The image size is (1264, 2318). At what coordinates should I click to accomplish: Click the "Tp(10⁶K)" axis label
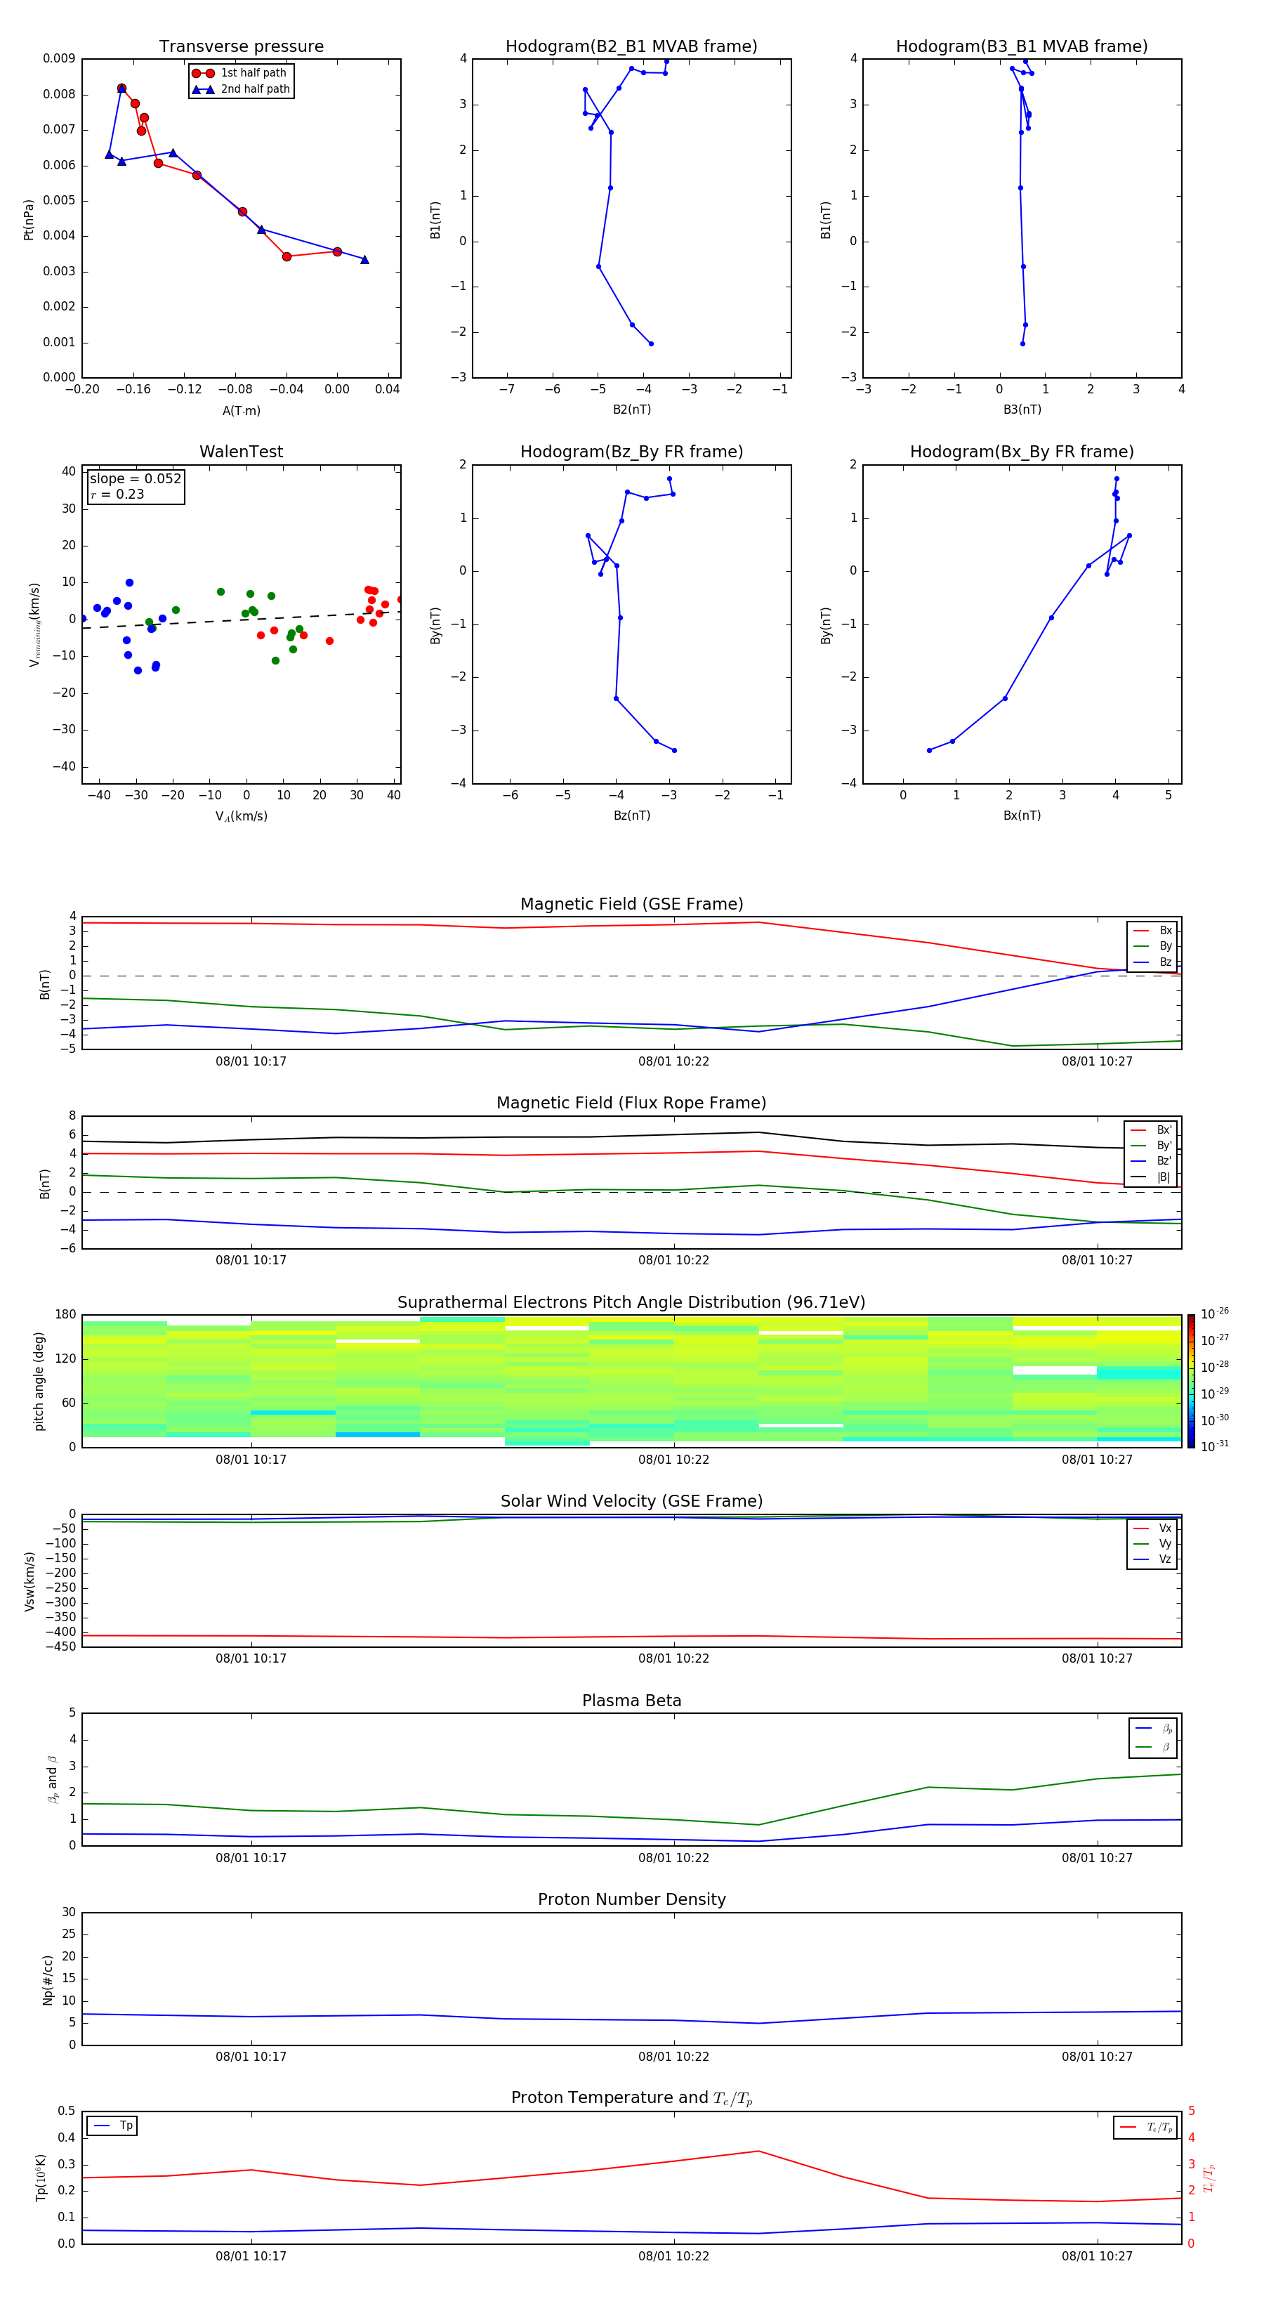pyautogui.click(x=41, y=2178)
